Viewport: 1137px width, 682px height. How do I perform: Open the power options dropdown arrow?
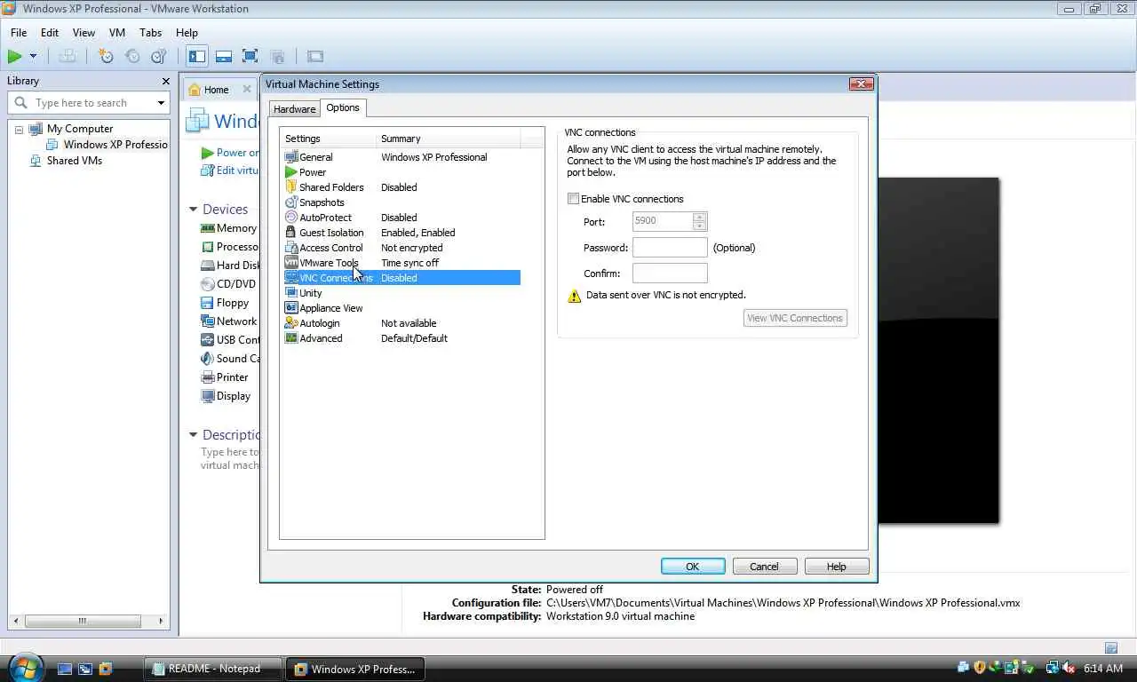click(34, 56)
